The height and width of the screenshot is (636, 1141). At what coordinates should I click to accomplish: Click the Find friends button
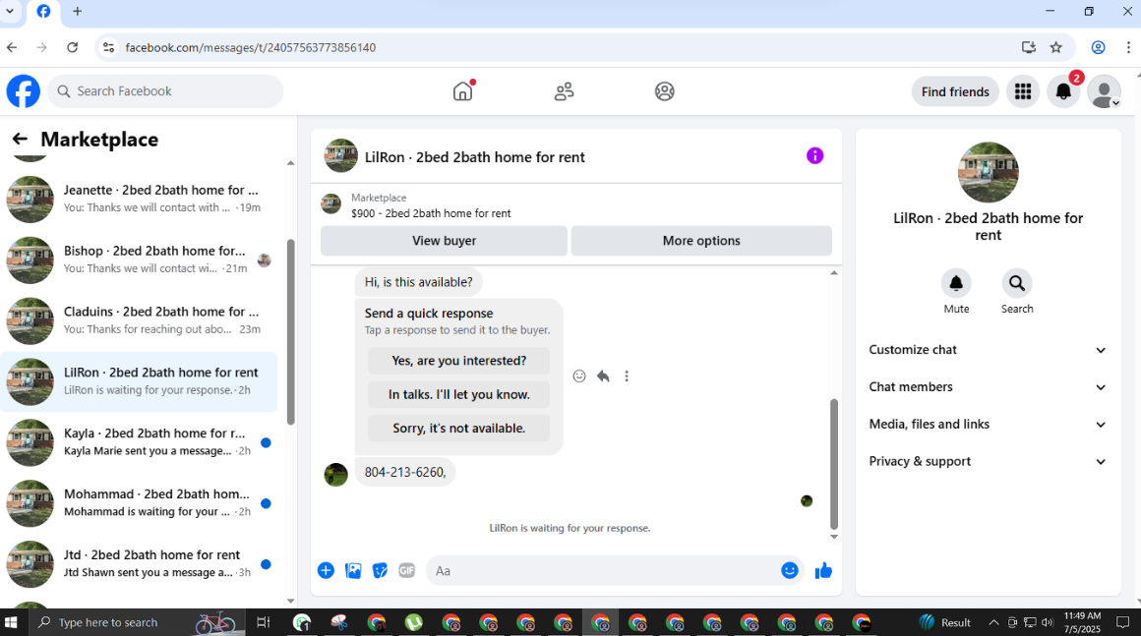point(955,91)
